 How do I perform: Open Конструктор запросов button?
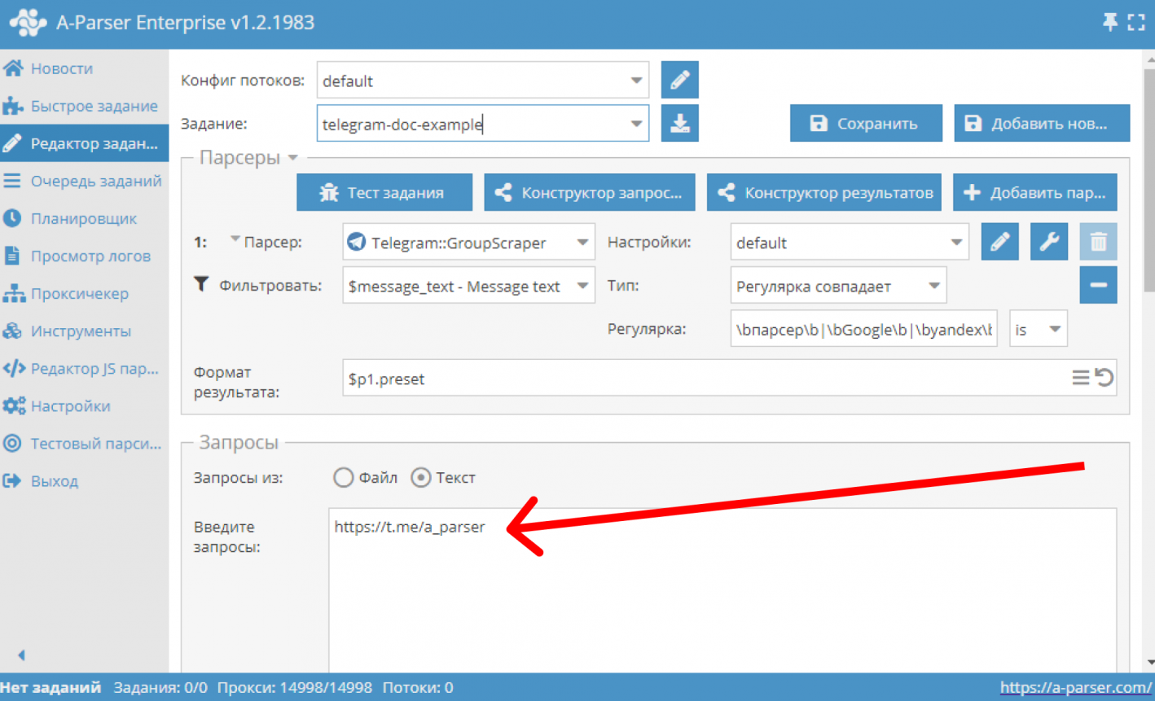(590, 192)
